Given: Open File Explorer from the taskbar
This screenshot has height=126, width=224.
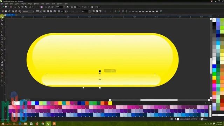Looking at the screenshot, I should 26,124.
